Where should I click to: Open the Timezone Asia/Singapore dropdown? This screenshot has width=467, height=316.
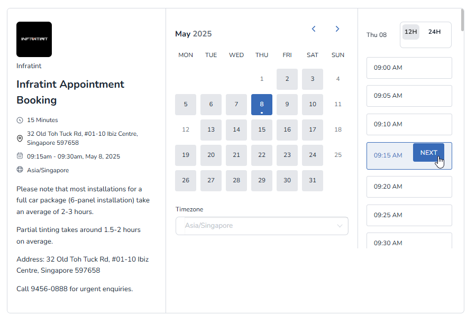coord(262,226)
